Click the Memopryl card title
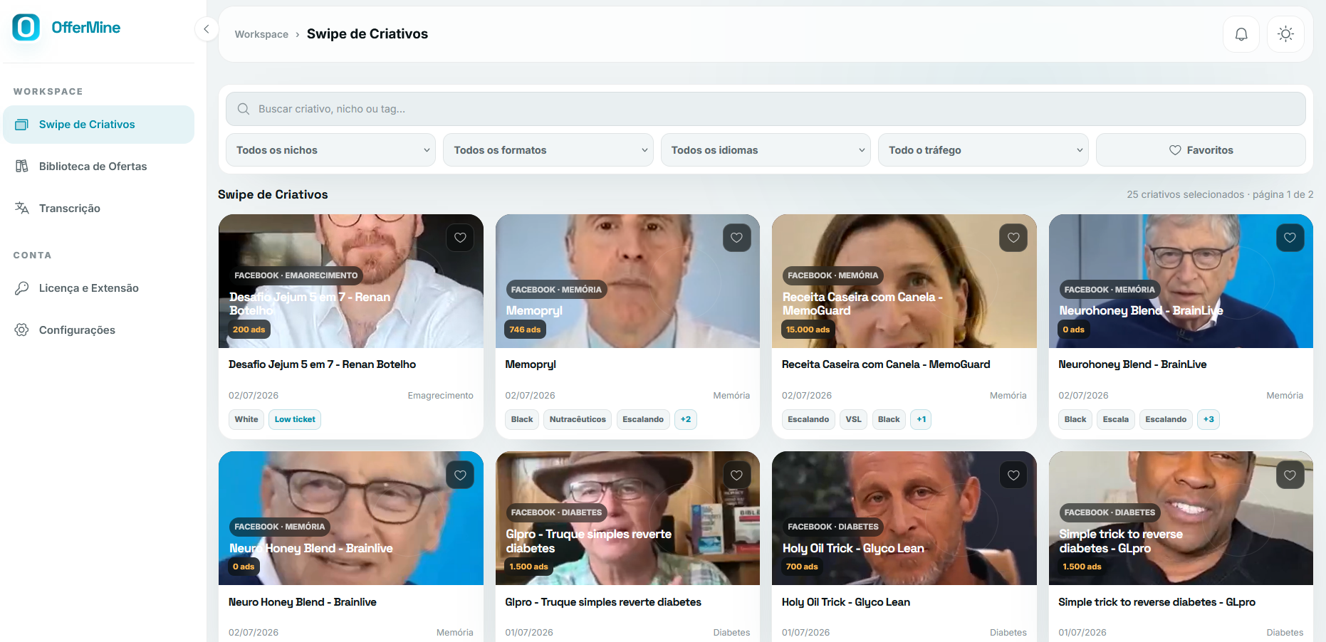This screenshot has width=1326, height=642. (x=531, y=364)
